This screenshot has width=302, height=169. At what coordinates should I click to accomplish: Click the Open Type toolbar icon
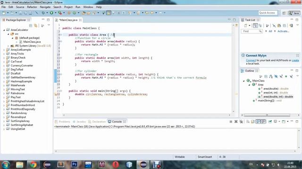84,13
